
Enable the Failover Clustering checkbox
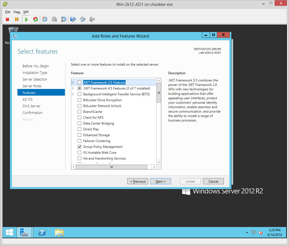point(80,141)
